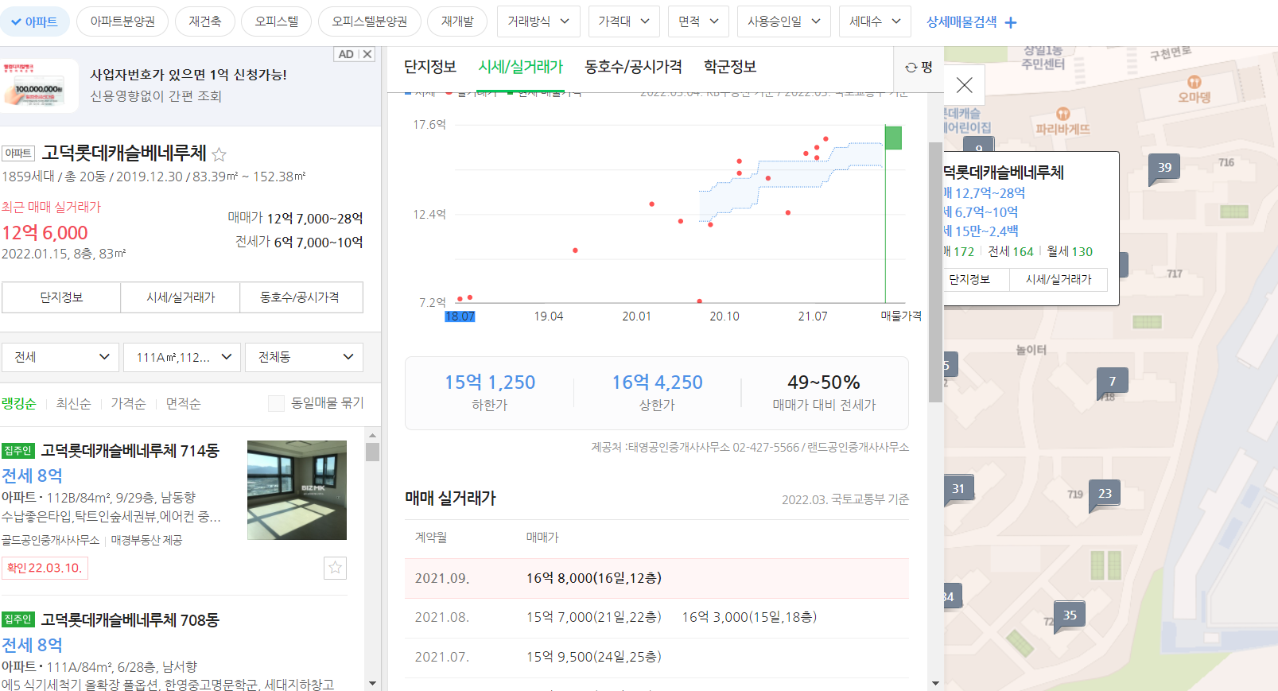
Task: Click listing list scroll-up arrow
Action: 372,436
